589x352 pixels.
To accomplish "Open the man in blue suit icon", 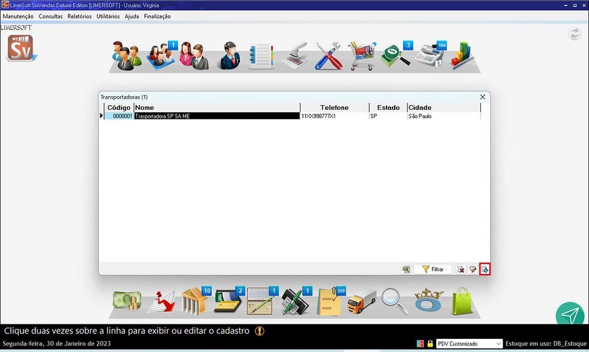I will 230,55.
